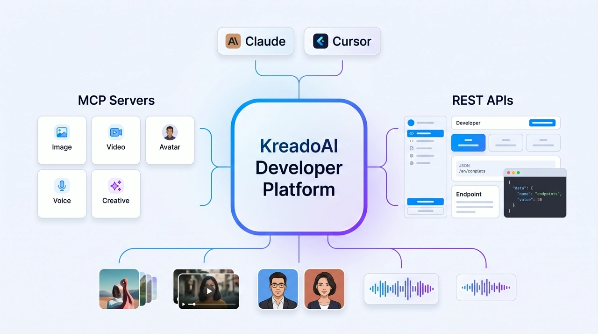Click the blue button at sidebar bottom
Image resolution: width=598 pixels, height=334 pixels.
[425, 202]
